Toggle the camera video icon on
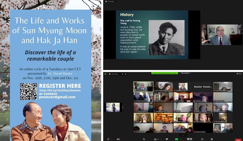This screenshot has width=243, height=141. tap(118, 139)
